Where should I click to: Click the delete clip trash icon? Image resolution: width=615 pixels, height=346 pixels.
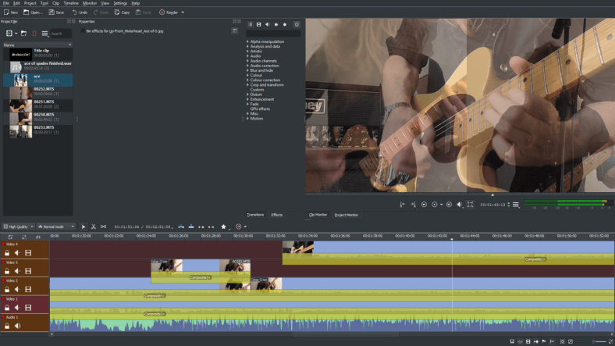coord(34,34)
